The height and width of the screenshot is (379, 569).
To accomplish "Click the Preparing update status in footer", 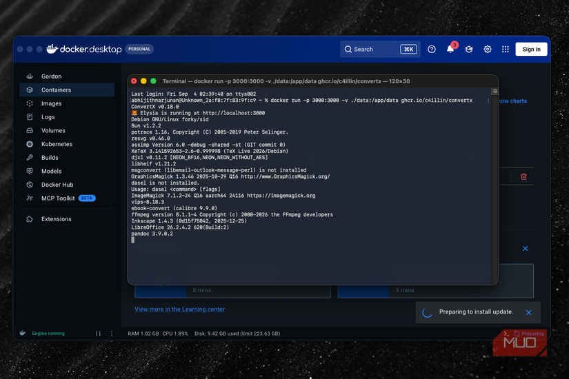I will tap(529, 334).
